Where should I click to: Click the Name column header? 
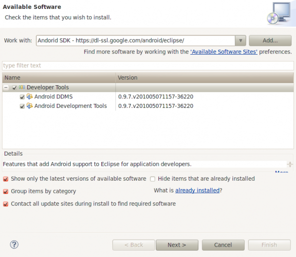59,78
